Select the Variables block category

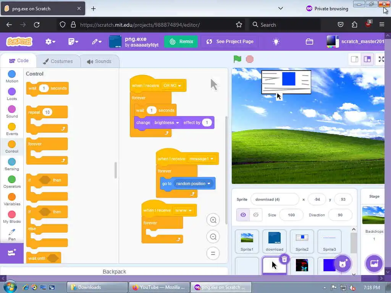click(x=12, y=199)
